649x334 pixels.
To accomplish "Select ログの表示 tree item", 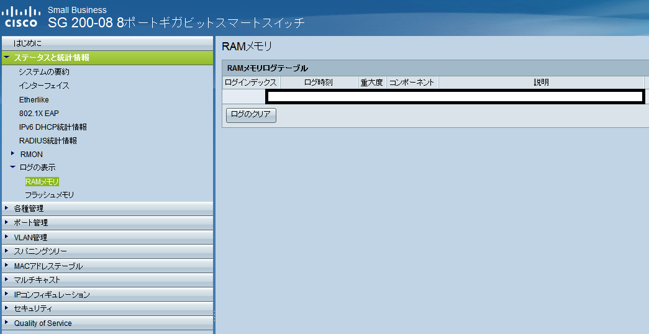I will point(38,168).
